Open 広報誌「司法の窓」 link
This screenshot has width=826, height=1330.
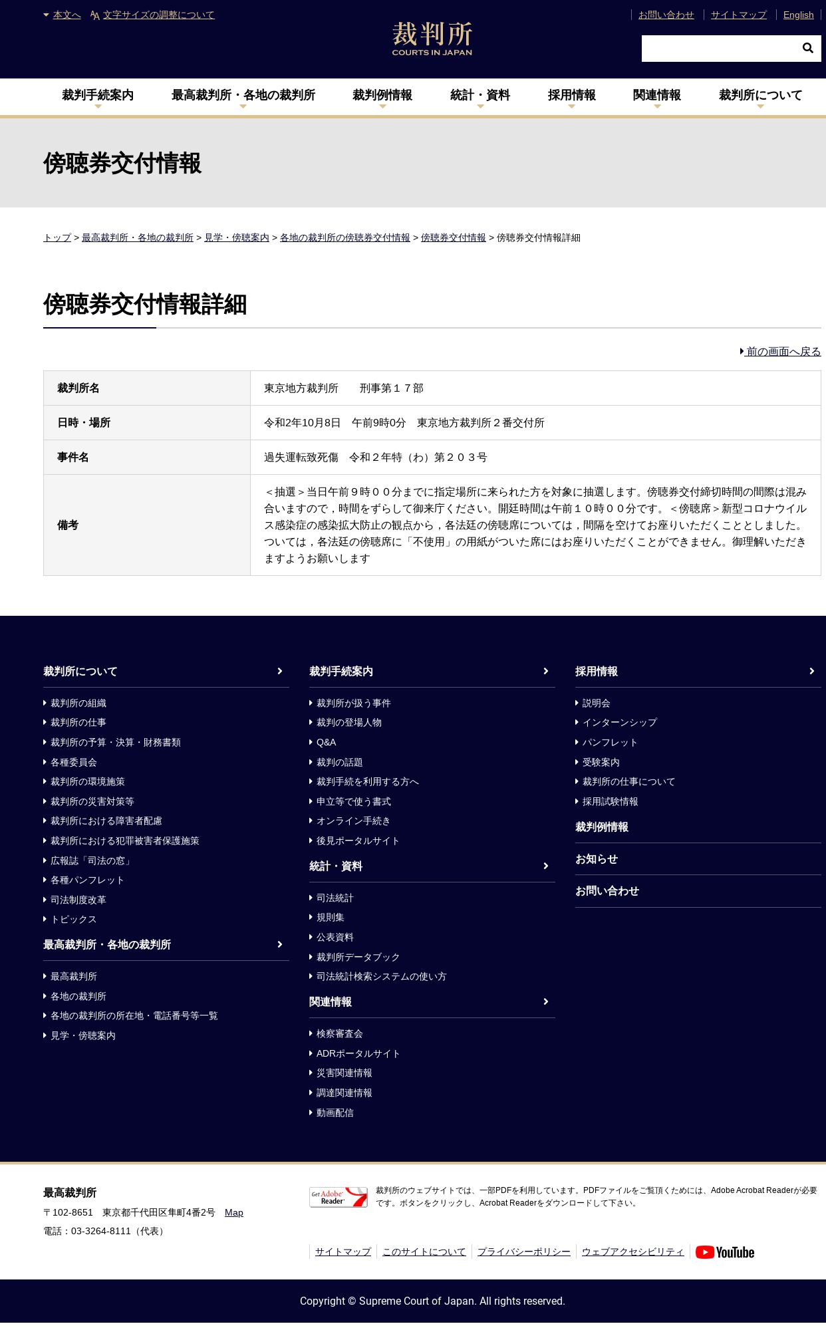92,861
